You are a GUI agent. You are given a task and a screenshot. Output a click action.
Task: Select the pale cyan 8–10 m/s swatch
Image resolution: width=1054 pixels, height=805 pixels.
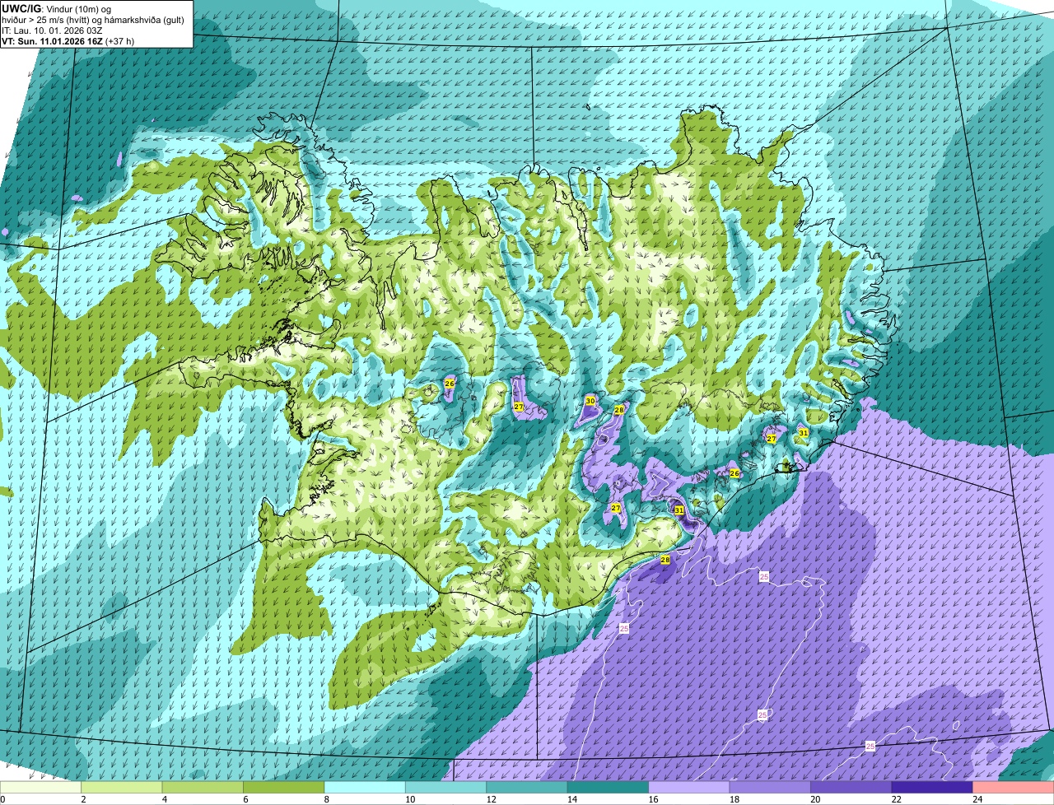pos(365,787)
